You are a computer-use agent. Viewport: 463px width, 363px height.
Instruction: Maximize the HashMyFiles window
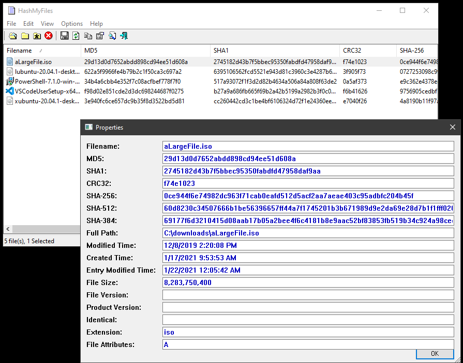(x=402, y=11)
